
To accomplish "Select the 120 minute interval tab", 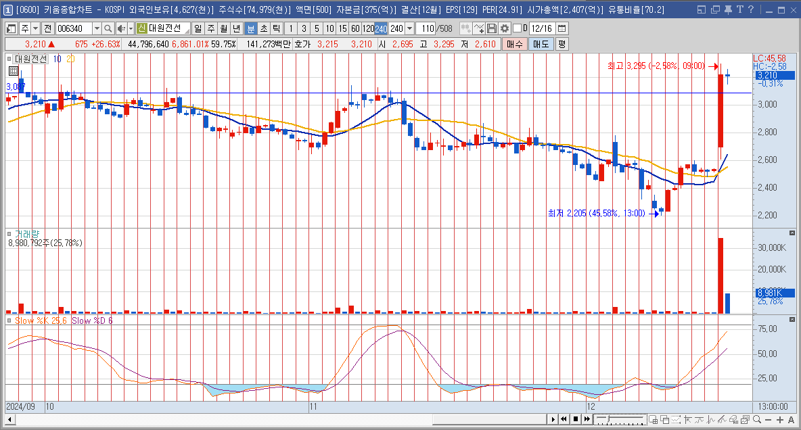I will pyautogui.click(x=368, y=28).
